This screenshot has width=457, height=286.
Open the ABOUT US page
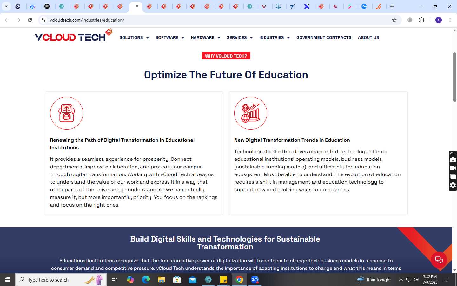point(368,37)
